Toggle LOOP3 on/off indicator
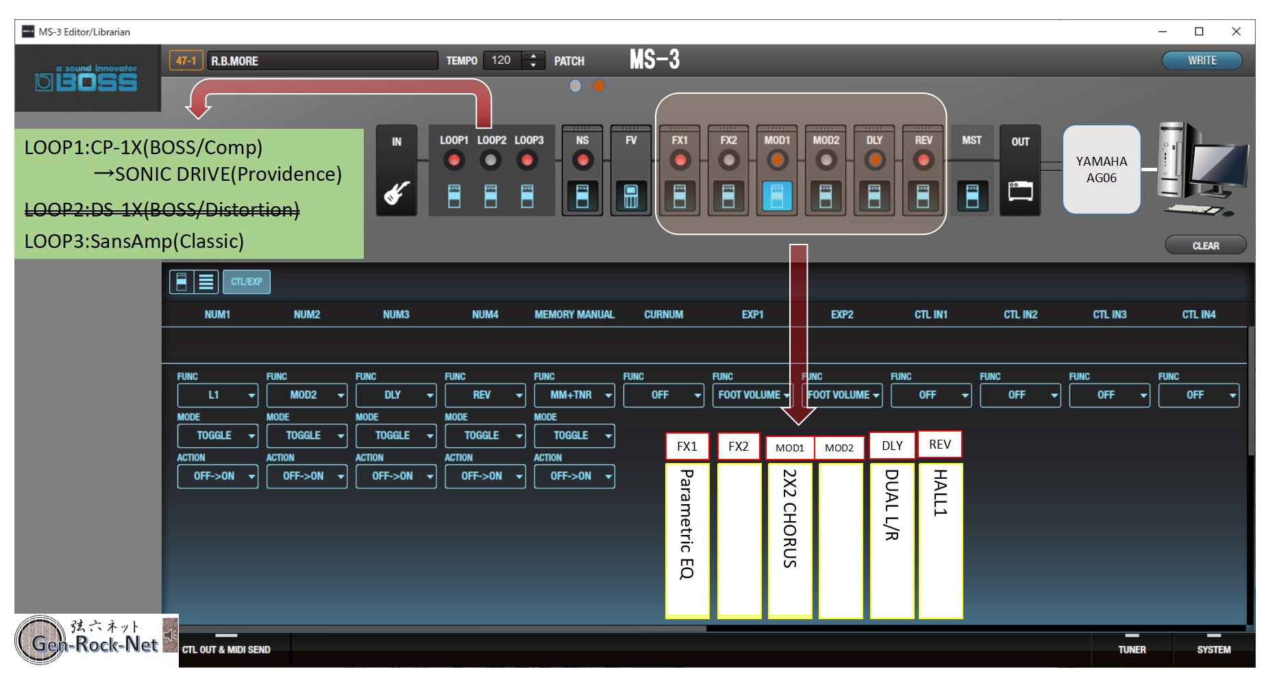1275x687 pixels. tap(527, 160)
